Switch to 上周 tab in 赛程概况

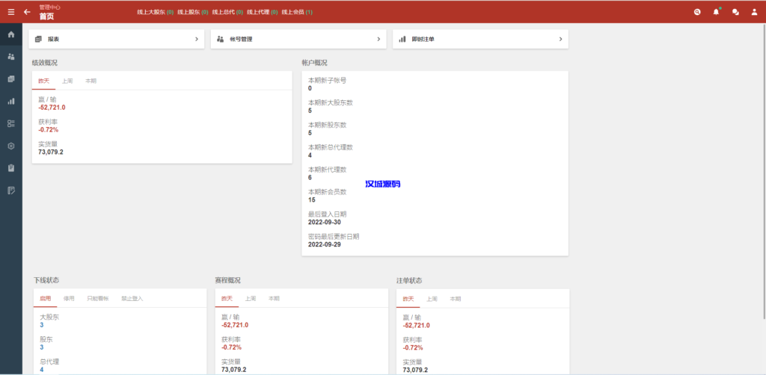click(x=250, y=299)
